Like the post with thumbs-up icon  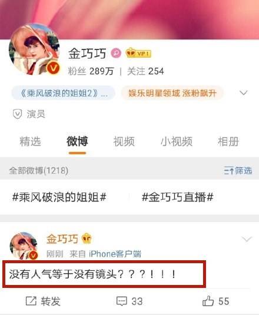(208, 301)
